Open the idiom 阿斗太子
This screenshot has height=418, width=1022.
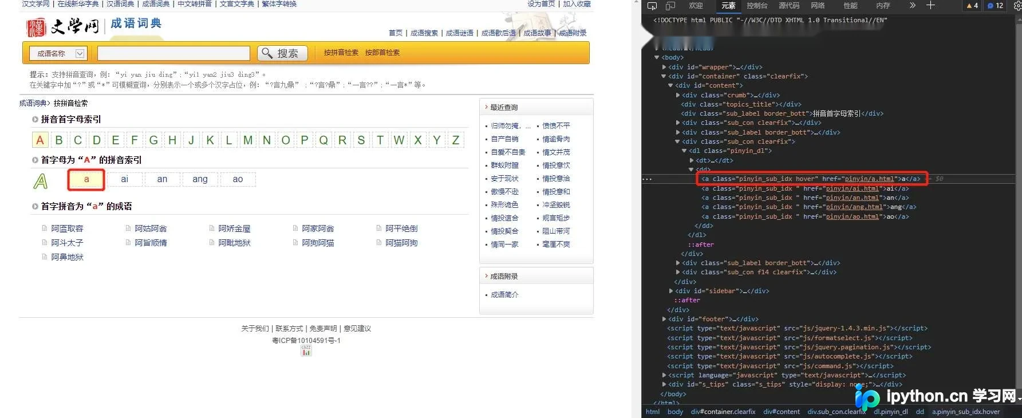click(67, 243)
